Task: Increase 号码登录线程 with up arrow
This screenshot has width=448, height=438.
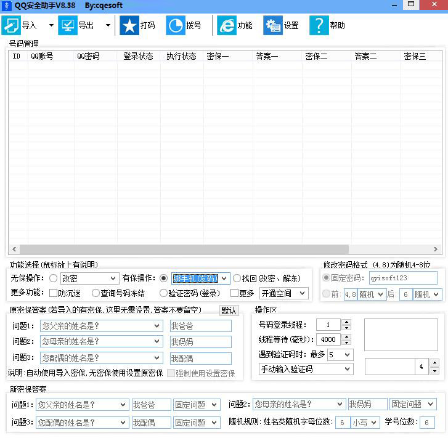Action: coord(346,322)
